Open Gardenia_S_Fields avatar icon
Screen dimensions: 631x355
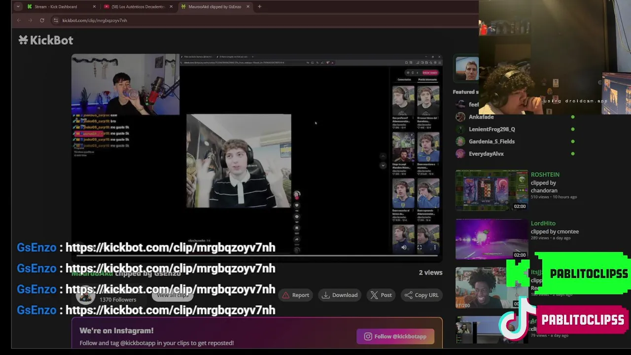tap(460, 142)
